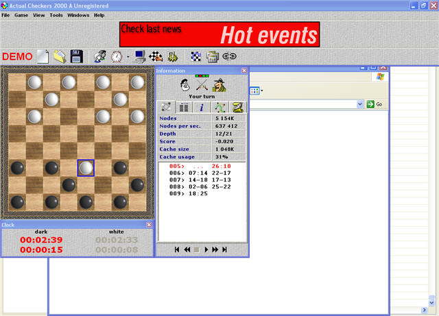Select move 18:25 in the move list
Screen dimensions: 439x316
198,193
